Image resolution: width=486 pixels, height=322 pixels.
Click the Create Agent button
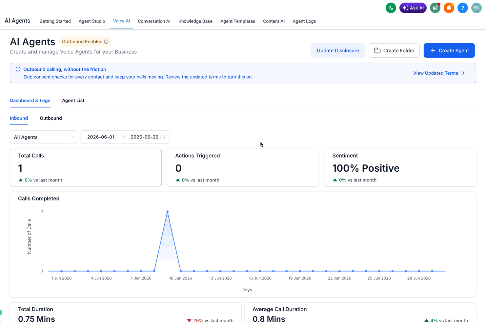point(449,50)
